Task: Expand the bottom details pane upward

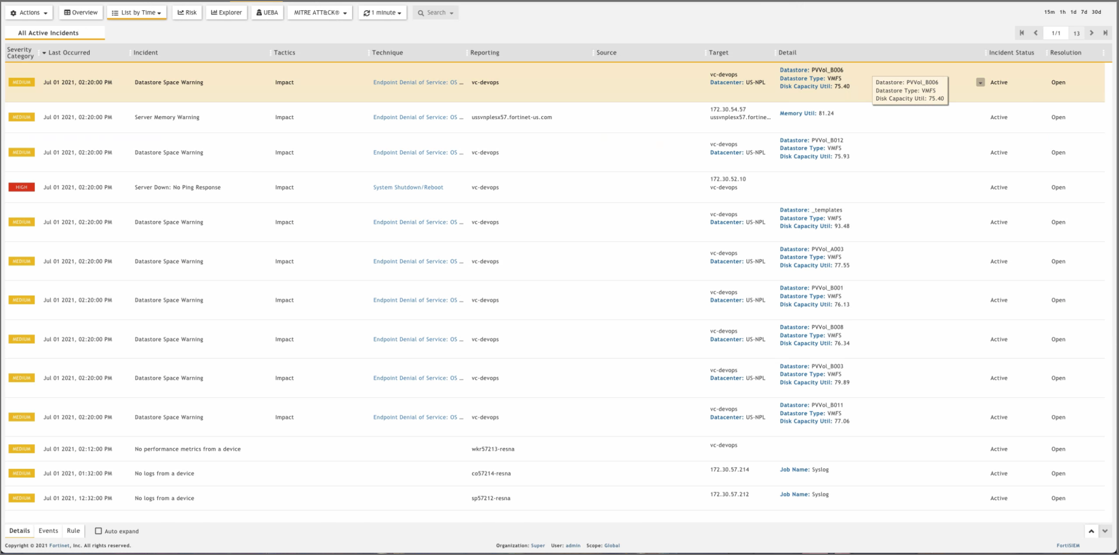Action: pyautogui.click(x=1091, y=531)
